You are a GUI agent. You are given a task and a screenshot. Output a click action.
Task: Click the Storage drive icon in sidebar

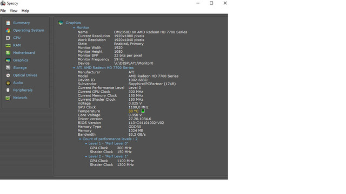point(8,68)
